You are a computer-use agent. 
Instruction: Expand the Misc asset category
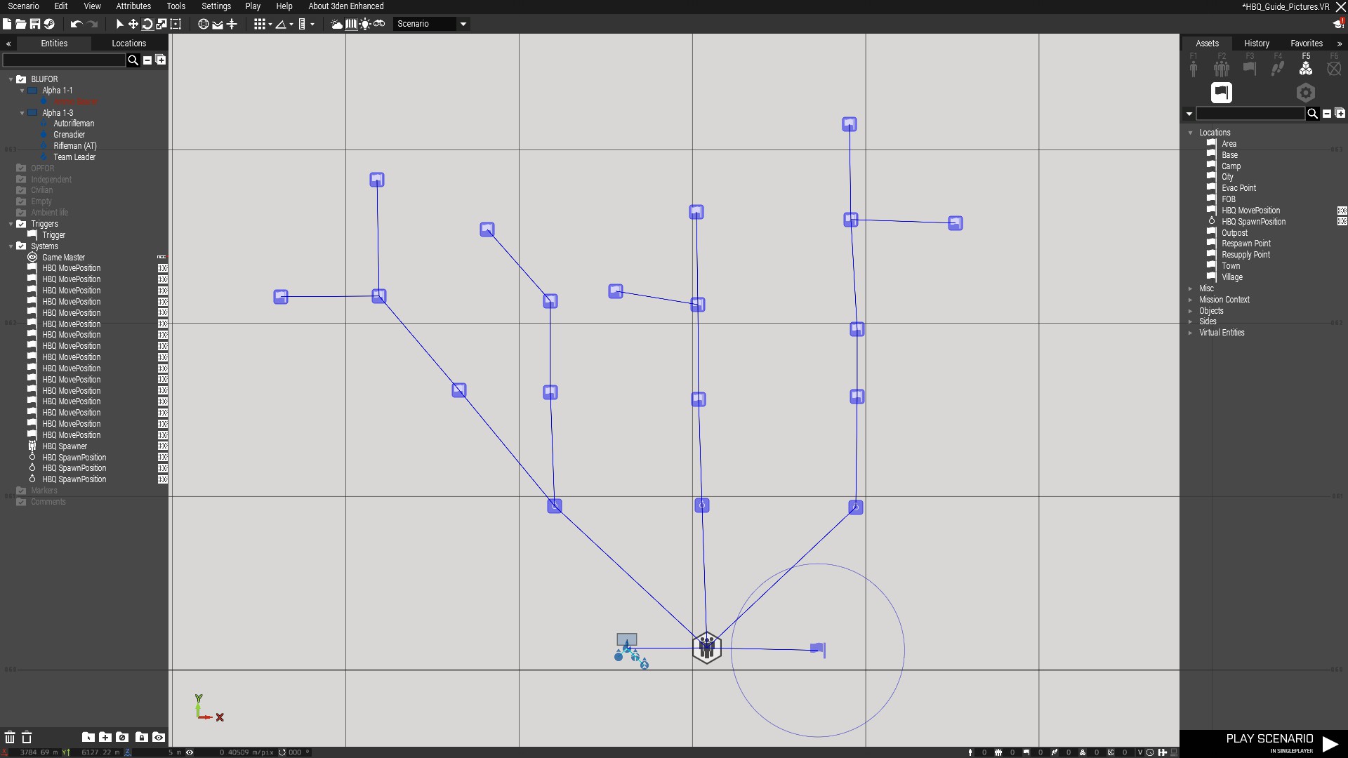click(1190, 288)
